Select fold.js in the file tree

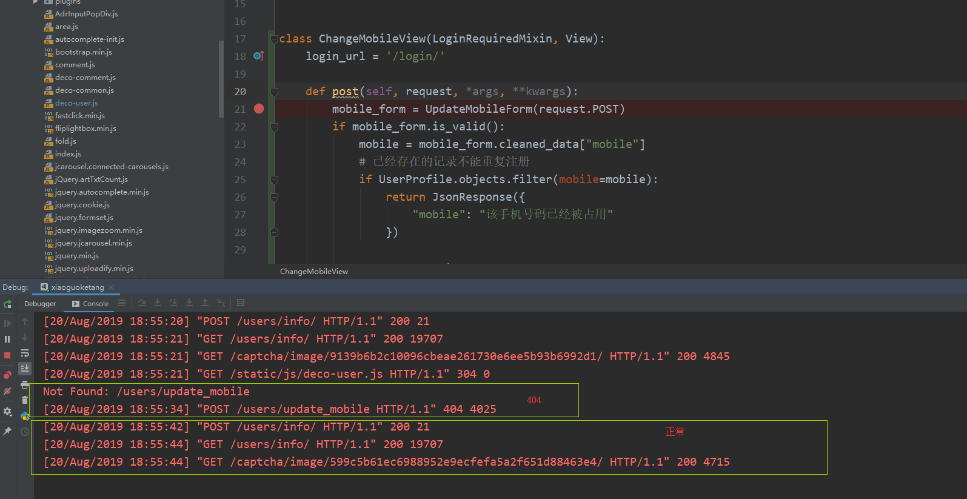tap(65, 141)
